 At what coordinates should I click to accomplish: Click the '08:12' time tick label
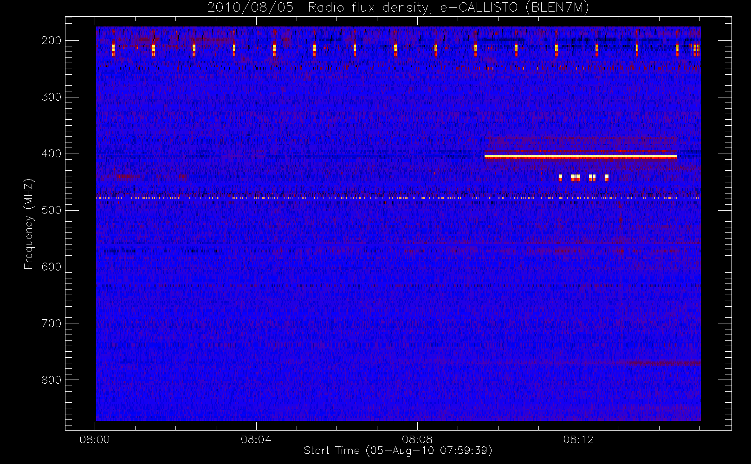tap(578, 439)
